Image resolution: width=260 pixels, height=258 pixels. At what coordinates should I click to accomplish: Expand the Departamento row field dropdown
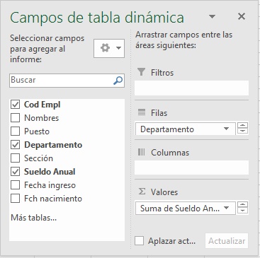pos(226,129)
